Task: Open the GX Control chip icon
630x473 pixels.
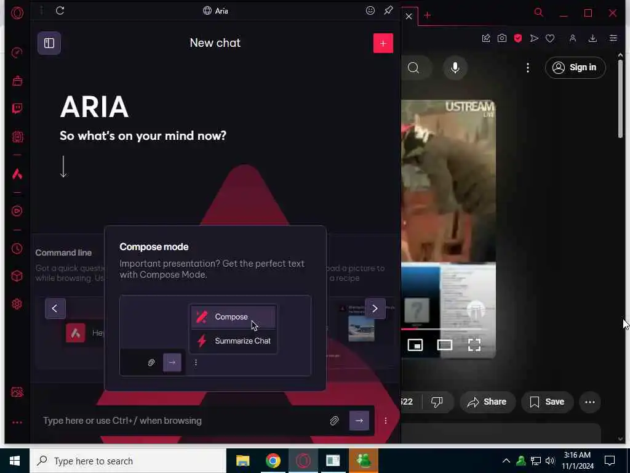Action: click(17, 137)
